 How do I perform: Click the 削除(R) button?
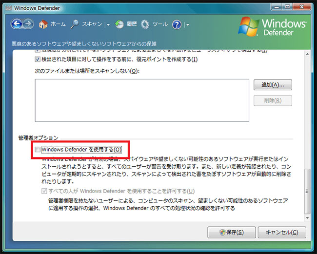tap(273, 100)
